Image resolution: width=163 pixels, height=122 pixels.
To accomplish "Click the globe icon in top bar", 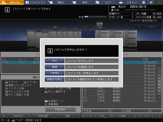I will (143, 2).
